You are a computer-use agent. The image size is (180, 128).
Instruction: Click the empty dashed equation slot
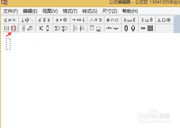[x=8, y=44]
